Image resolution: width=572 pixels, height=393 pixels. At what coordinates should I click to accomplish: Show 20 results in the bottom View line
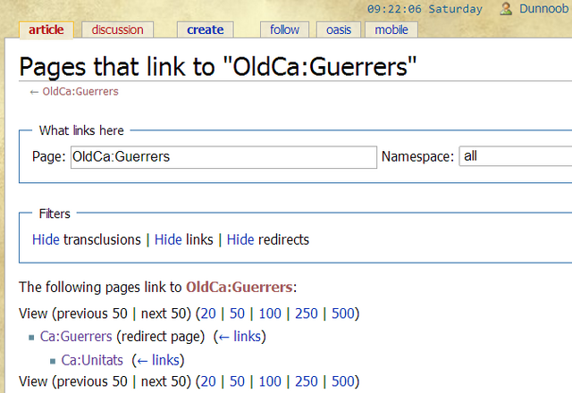(x=208, y=381)
